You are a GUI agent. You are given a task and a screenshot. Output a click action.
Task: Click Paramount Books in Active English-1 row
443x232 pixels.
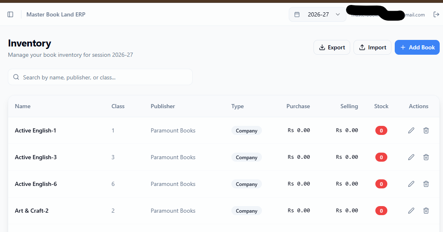point(173,130)
